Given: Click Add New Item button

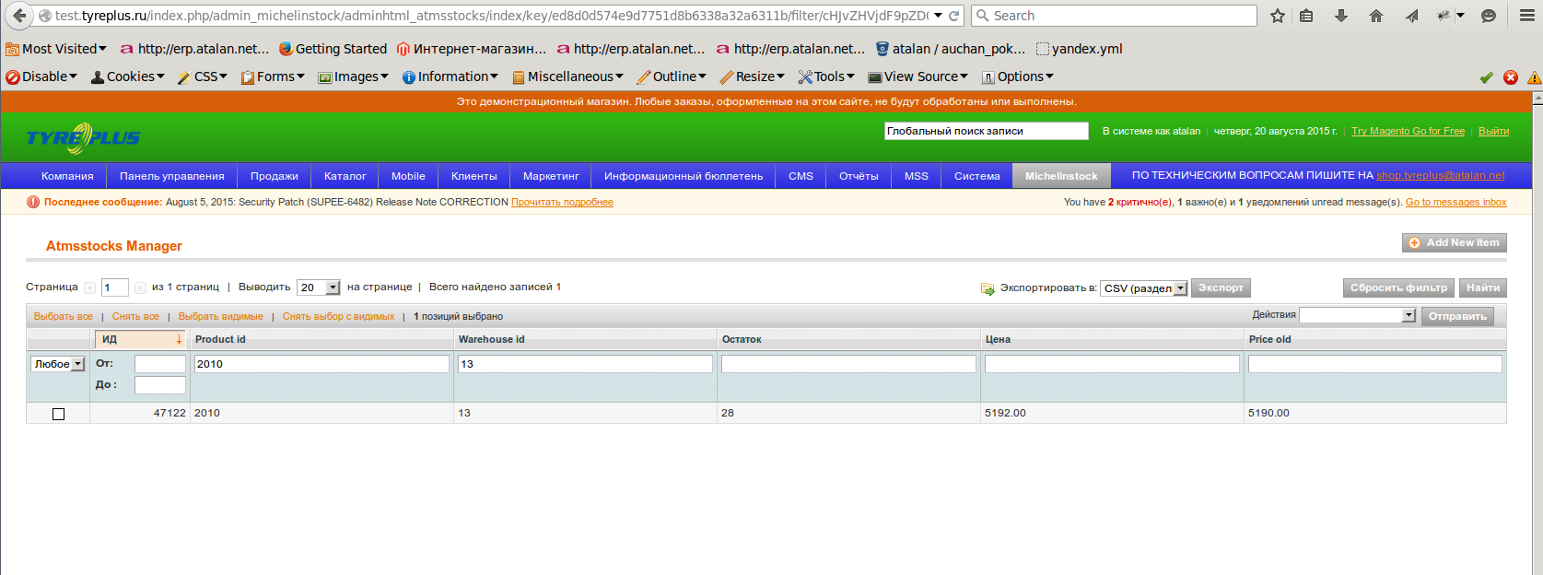Looking at the screenshot, I should 1455,242.
